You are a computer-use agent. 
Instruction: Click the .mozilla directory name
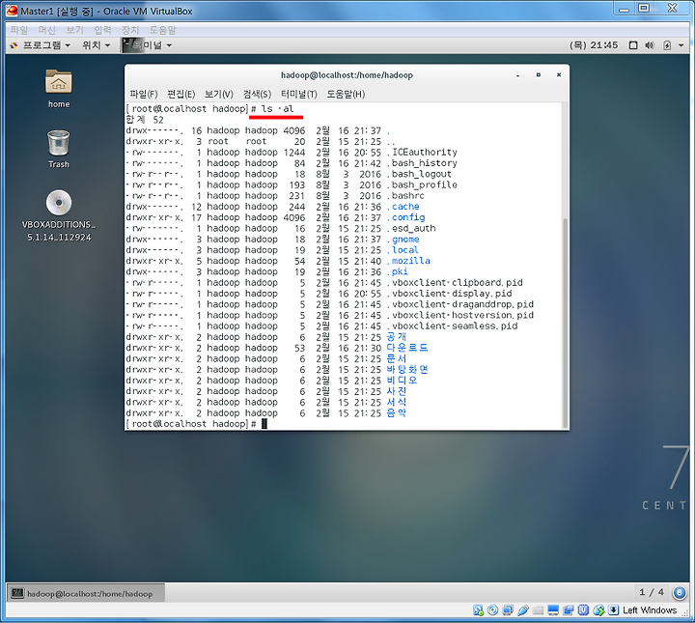click(408, 261)
